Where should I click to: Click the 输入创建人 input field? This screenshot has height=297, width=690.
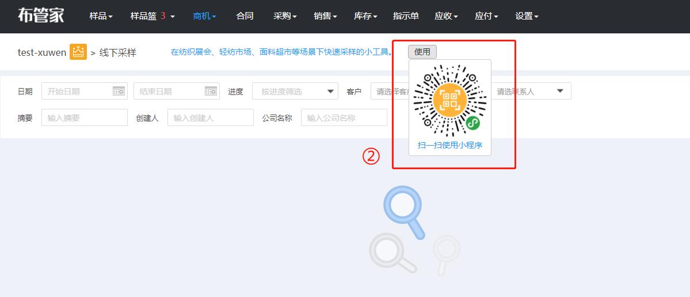211,117
